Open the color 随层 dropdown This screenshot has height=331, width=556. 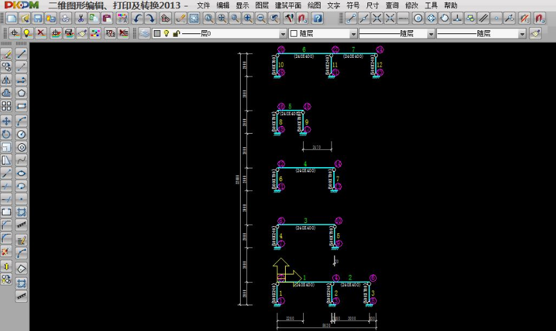pos(353,33)
